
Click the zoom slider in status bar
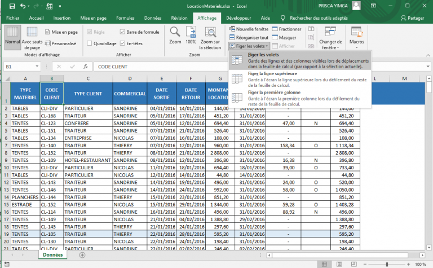(386, 264)
